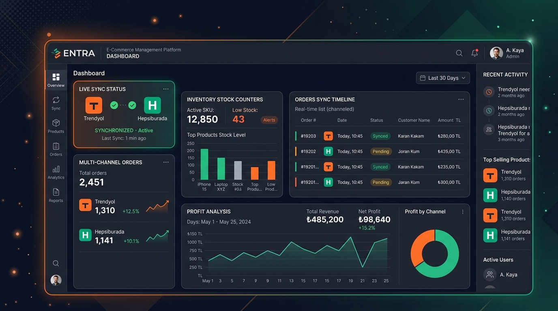This screenshot has width=558, height=311.
Task: Click the Laptop XYZ stock bar
Action: [x=221, y=169]
